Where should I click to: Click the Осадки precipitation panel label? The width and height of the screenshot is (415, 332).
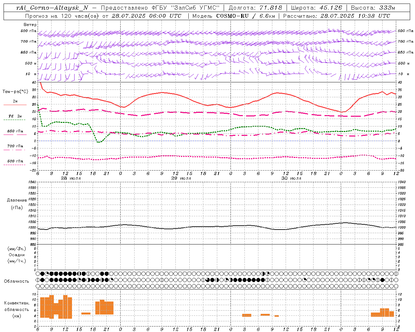click(x=17, y=255)
